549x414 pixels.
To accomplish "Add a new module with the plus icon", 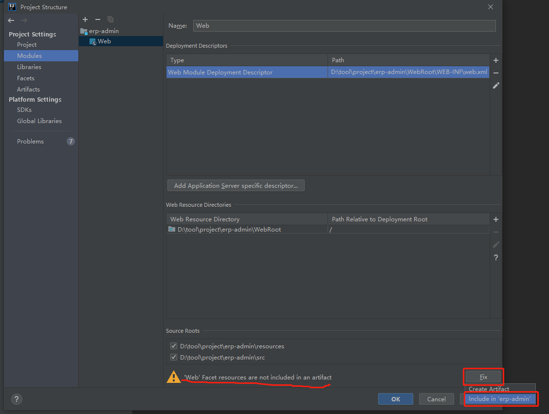I will [85, 19].
